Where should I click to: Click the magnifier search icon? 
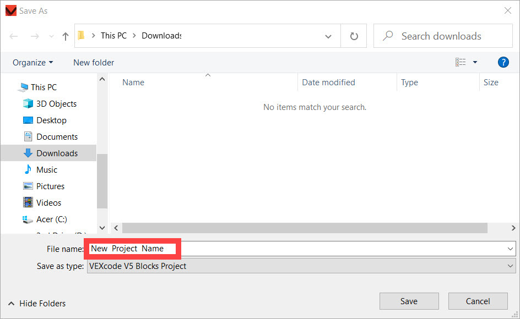pyautogui.click(x=388, y=35)
